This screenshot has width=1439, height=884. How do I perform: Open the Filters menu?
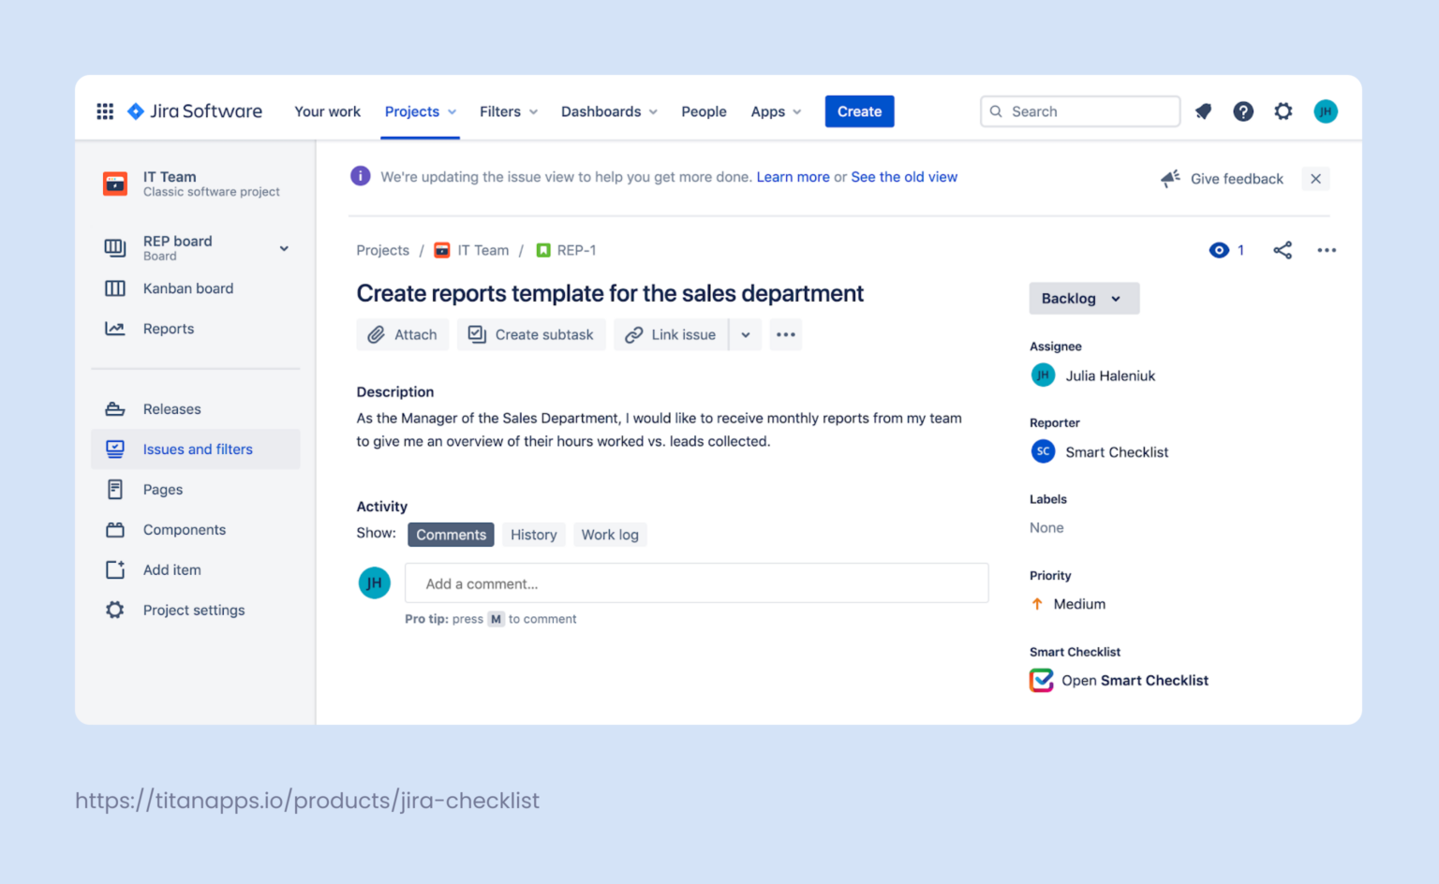click(x=508, y=111)
